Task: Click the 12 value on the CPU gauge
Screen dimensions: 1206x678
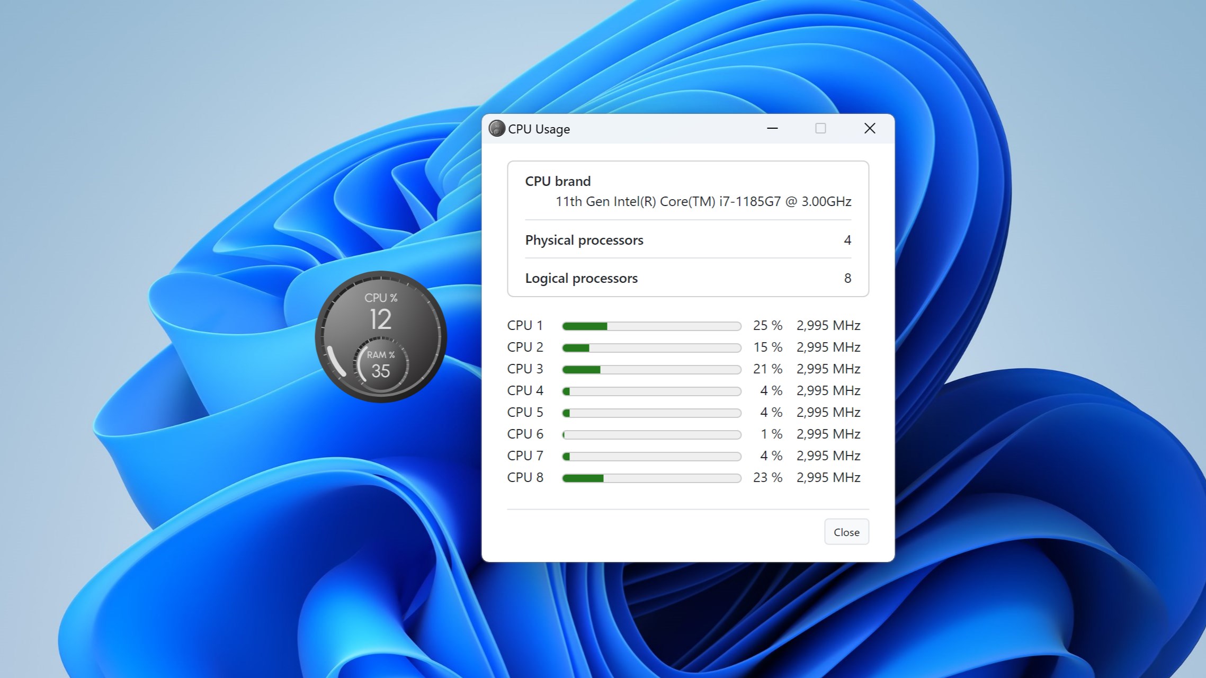Action: tap(379, 320)
